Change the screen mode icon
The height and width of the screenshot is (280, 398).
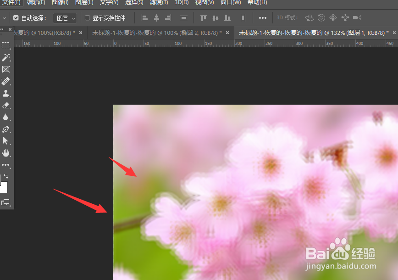pos(6,202)
